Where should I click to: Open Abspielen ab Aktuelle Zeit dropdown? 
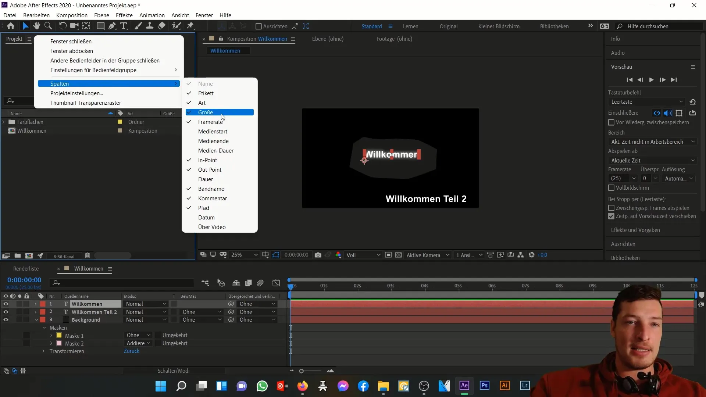click(x=653, y=161)
